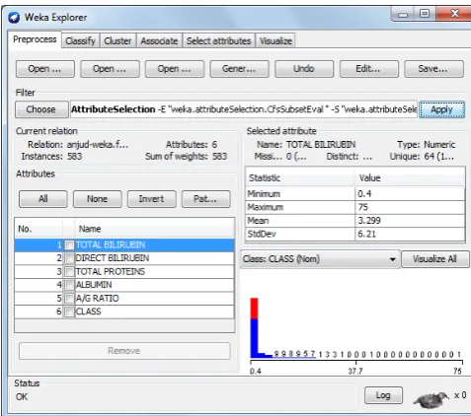Go to the Visualize tab
Image resolution: width=471 pixels, height=416 pixels.
275,41
